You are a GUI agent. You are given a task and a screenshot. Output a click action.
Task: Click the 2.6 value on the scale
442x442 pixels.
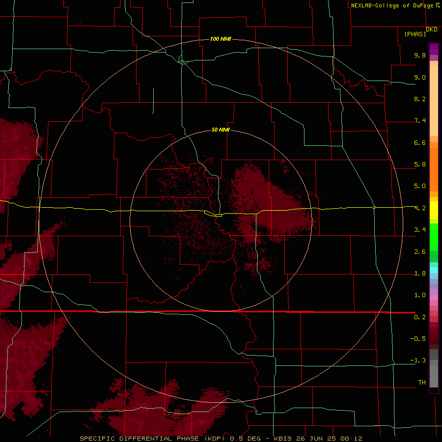pyautogui.click(x=420, y=252)
